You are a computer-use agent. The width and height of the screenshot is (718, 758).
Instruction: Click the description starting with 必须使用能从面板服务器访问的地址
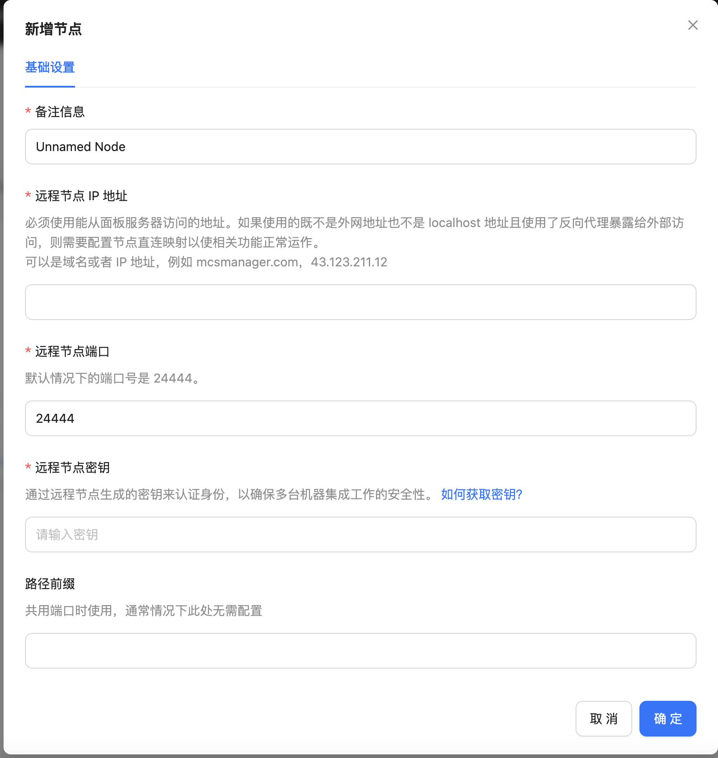pos(355,232)
